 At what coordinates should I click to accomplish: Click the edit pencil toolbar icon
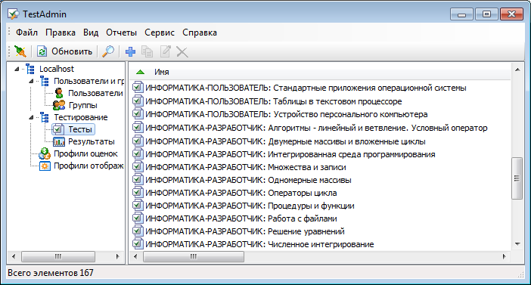[x=165, y=52]
